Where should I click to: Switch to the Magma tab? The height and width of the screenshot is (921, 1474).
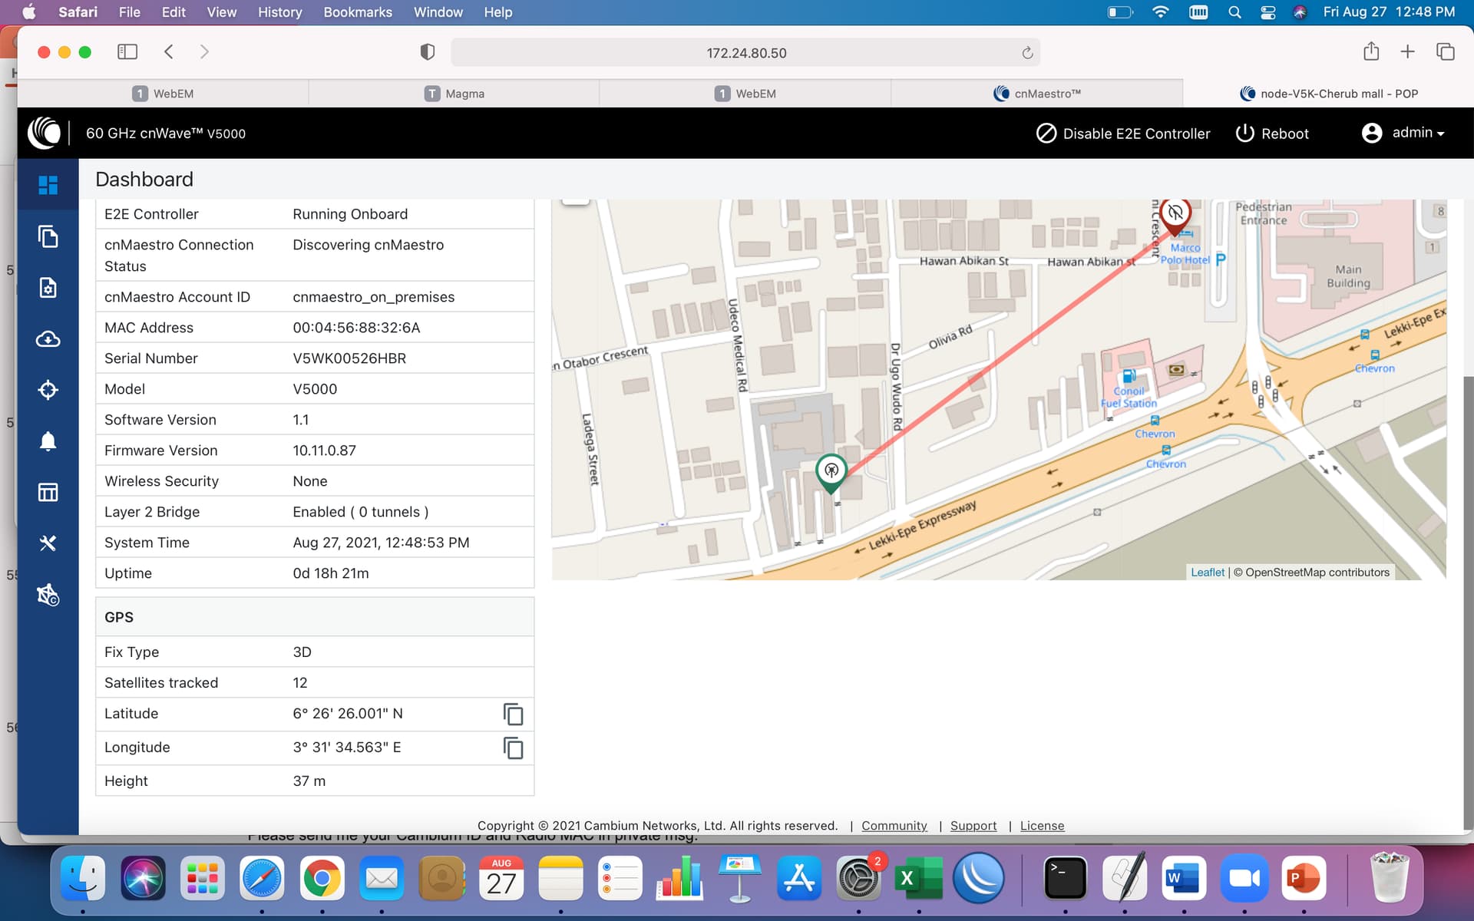point(454,94)
